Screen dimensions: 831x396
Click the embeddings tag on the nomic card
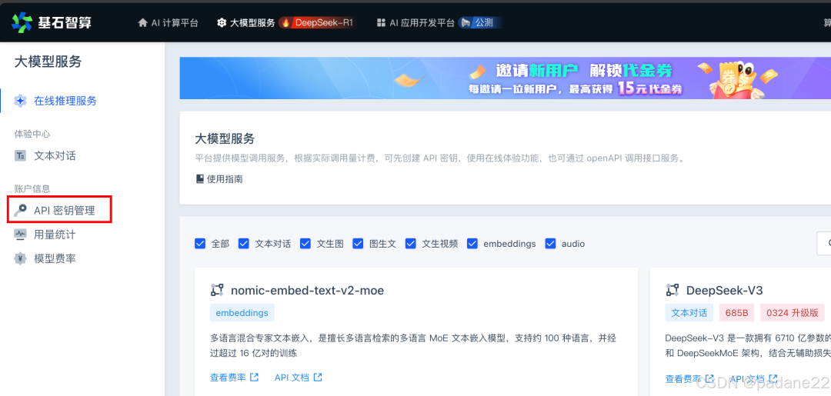242,313
